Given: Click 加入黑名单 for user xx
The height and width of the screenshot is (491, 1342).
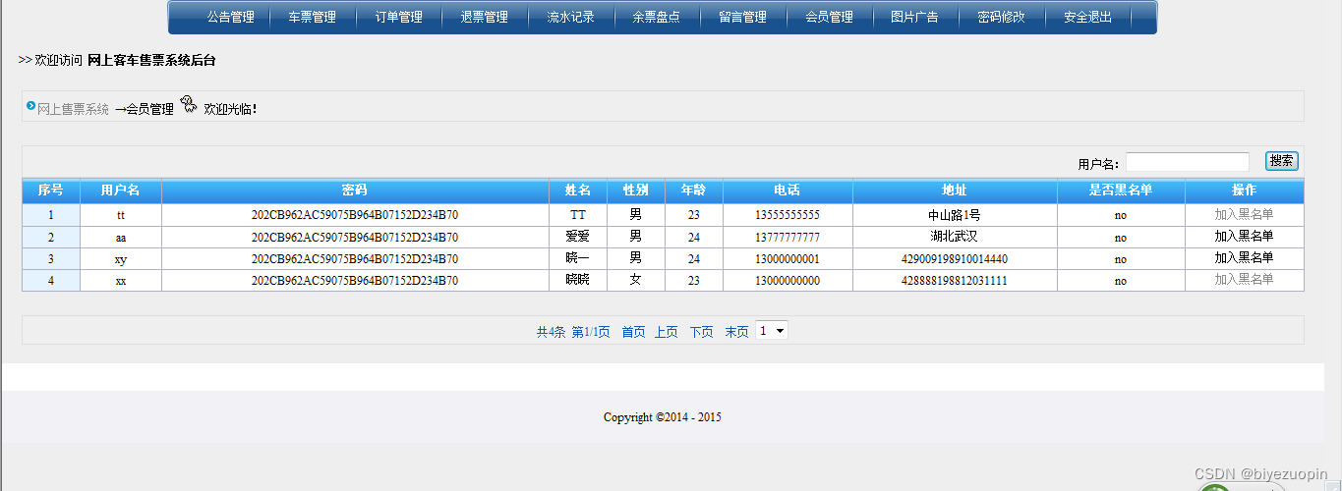Looking at the screenshot, I should pyautogui.click(x=1244, y=279).
